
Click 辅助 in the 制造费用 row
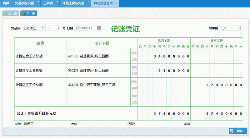134,53
